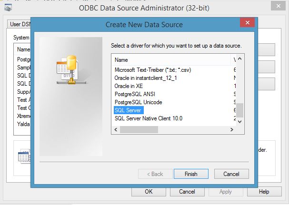The height and width of the screenshot is (205, 289).
Task: Open the User DSN tab
Action: [20, 24]
